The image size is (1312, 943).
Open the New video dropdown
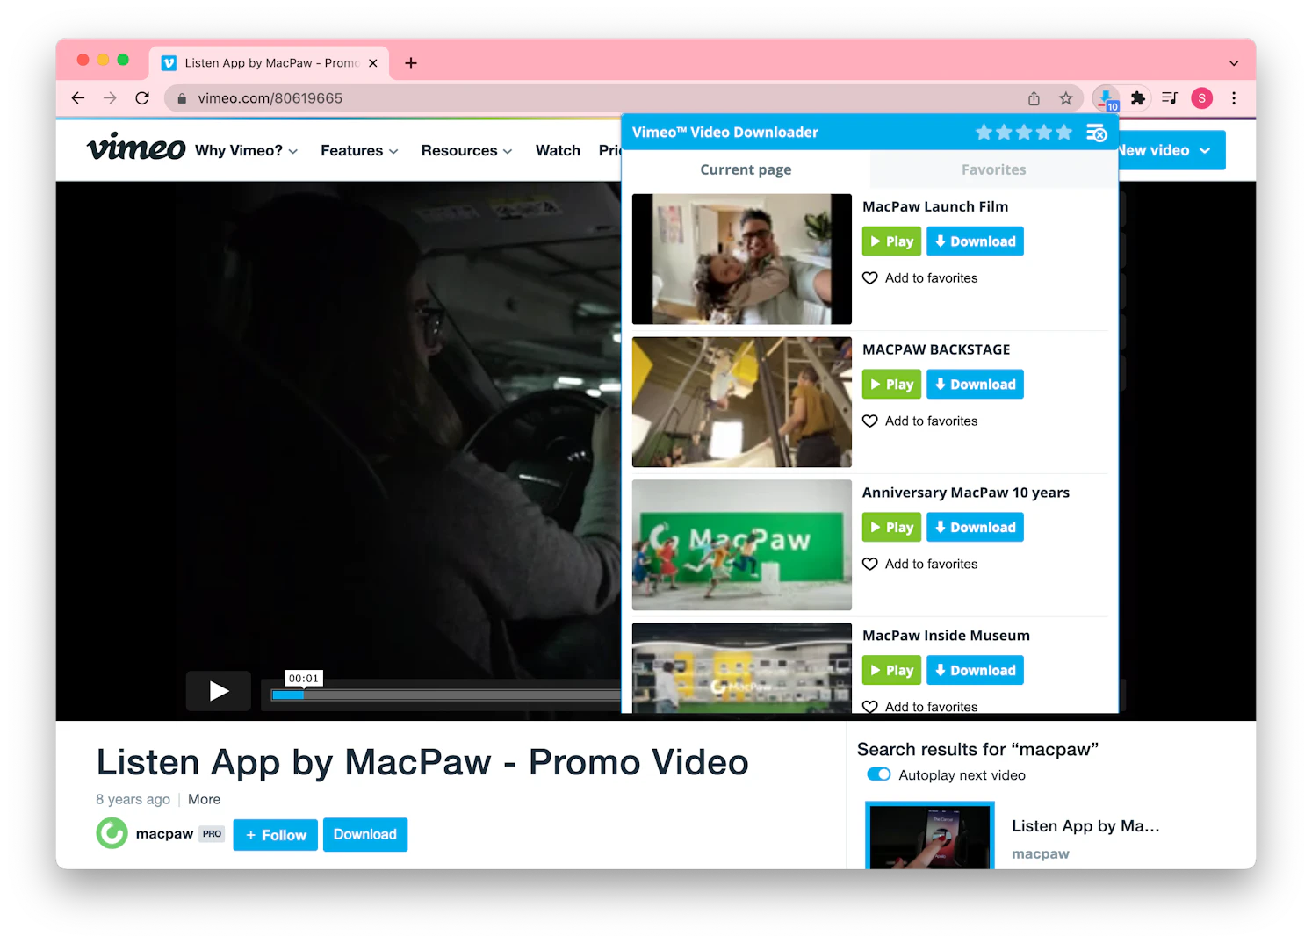coord(1171,150)
